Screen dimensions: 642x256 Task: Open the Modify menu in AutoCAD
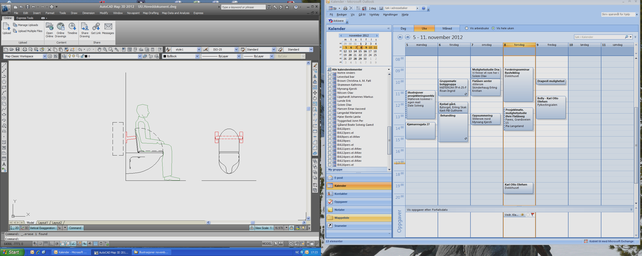[104, 13]
